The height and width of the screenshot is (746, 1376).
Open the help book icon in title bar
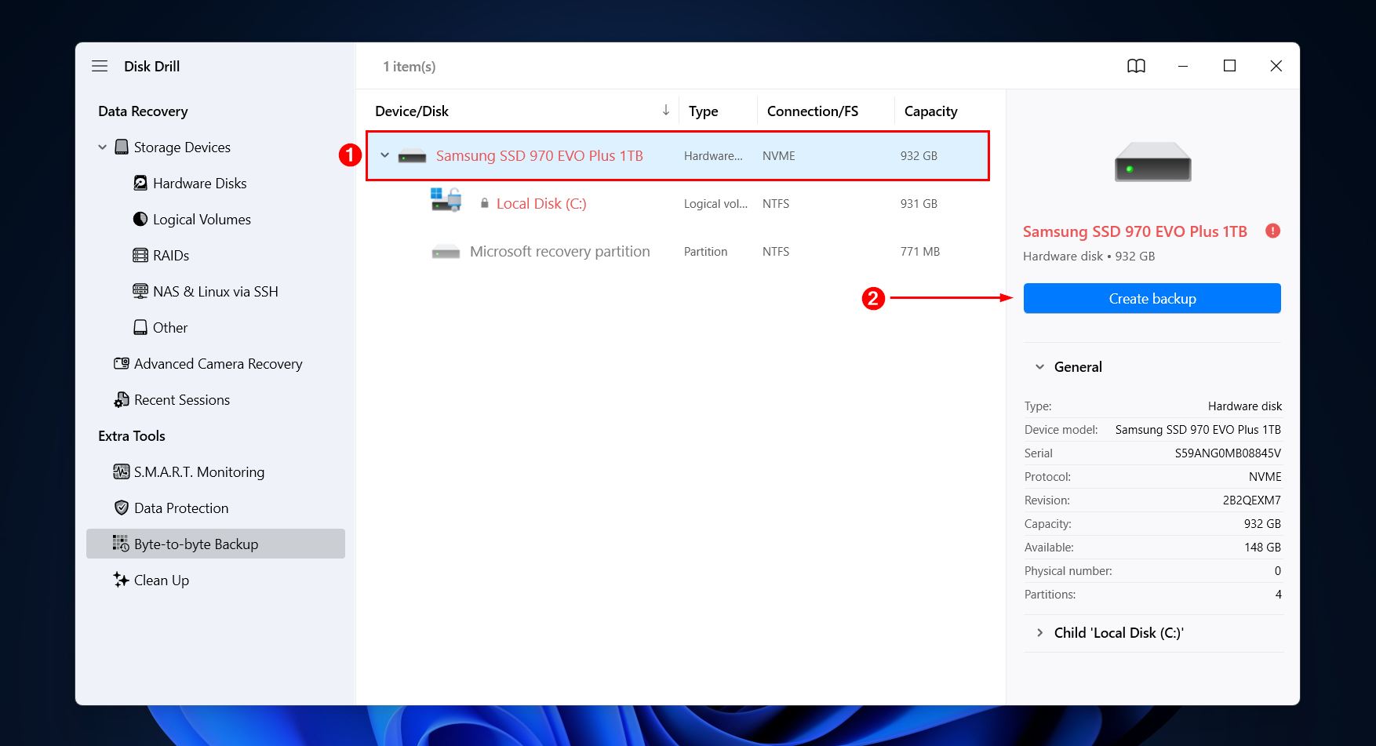1136,66
